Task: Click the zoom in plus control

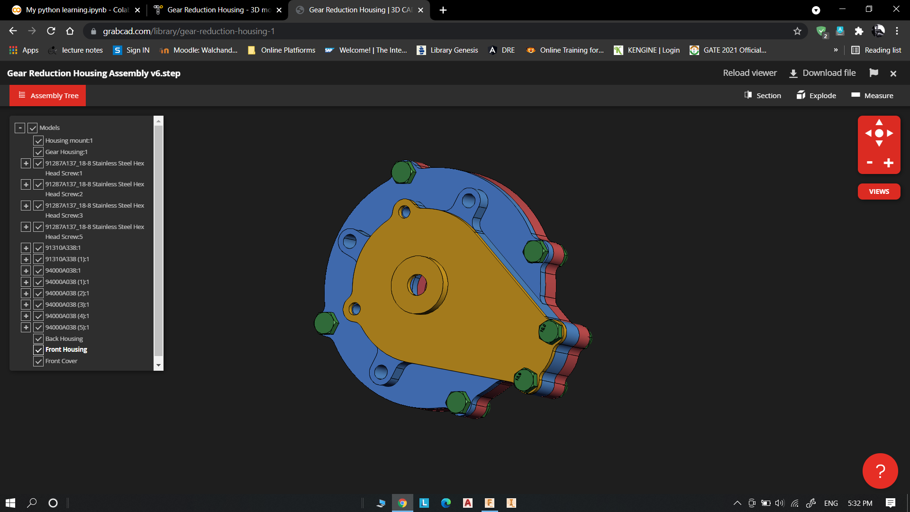Action: click(x=889, y=163)
